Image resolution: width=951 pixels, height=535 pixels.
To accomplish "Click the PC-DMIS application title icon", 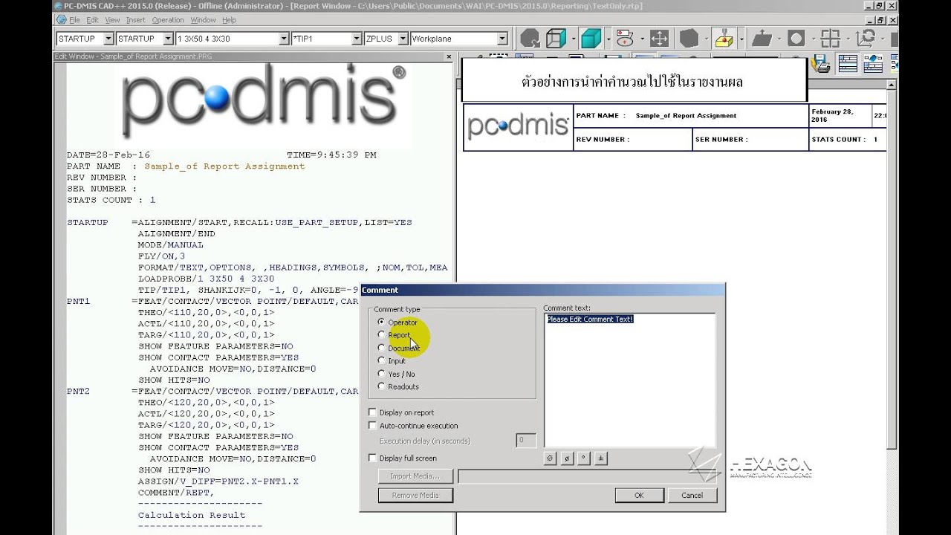I will (x=57, y=6).
